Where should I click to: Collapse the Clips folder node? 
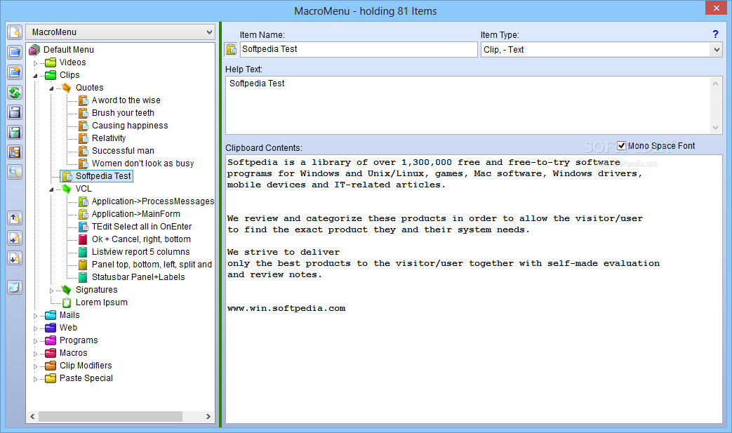(36, 76)
